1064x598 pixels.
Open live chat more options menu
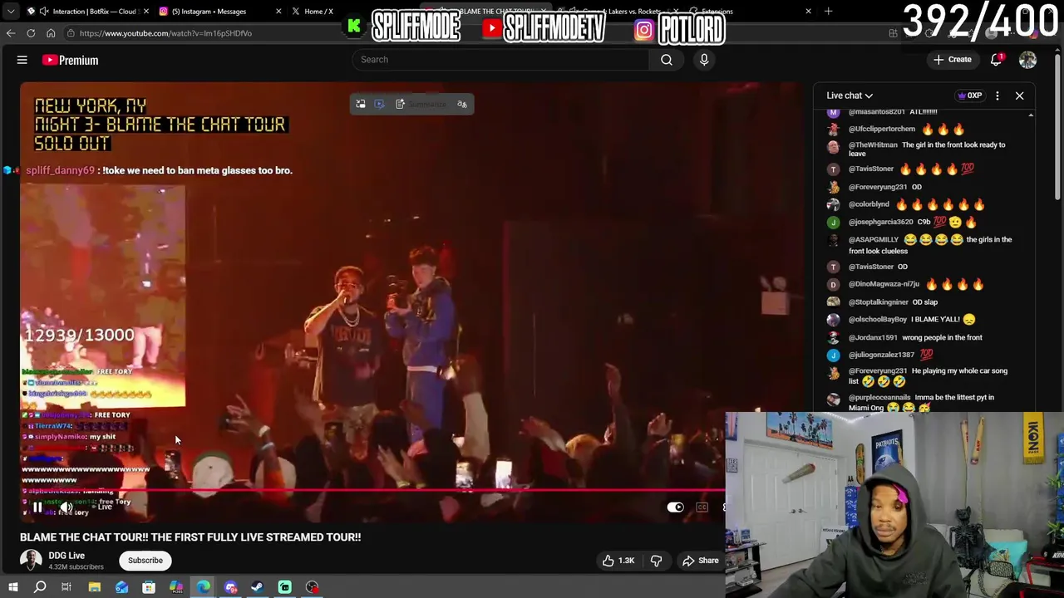[x=997, y=96]
